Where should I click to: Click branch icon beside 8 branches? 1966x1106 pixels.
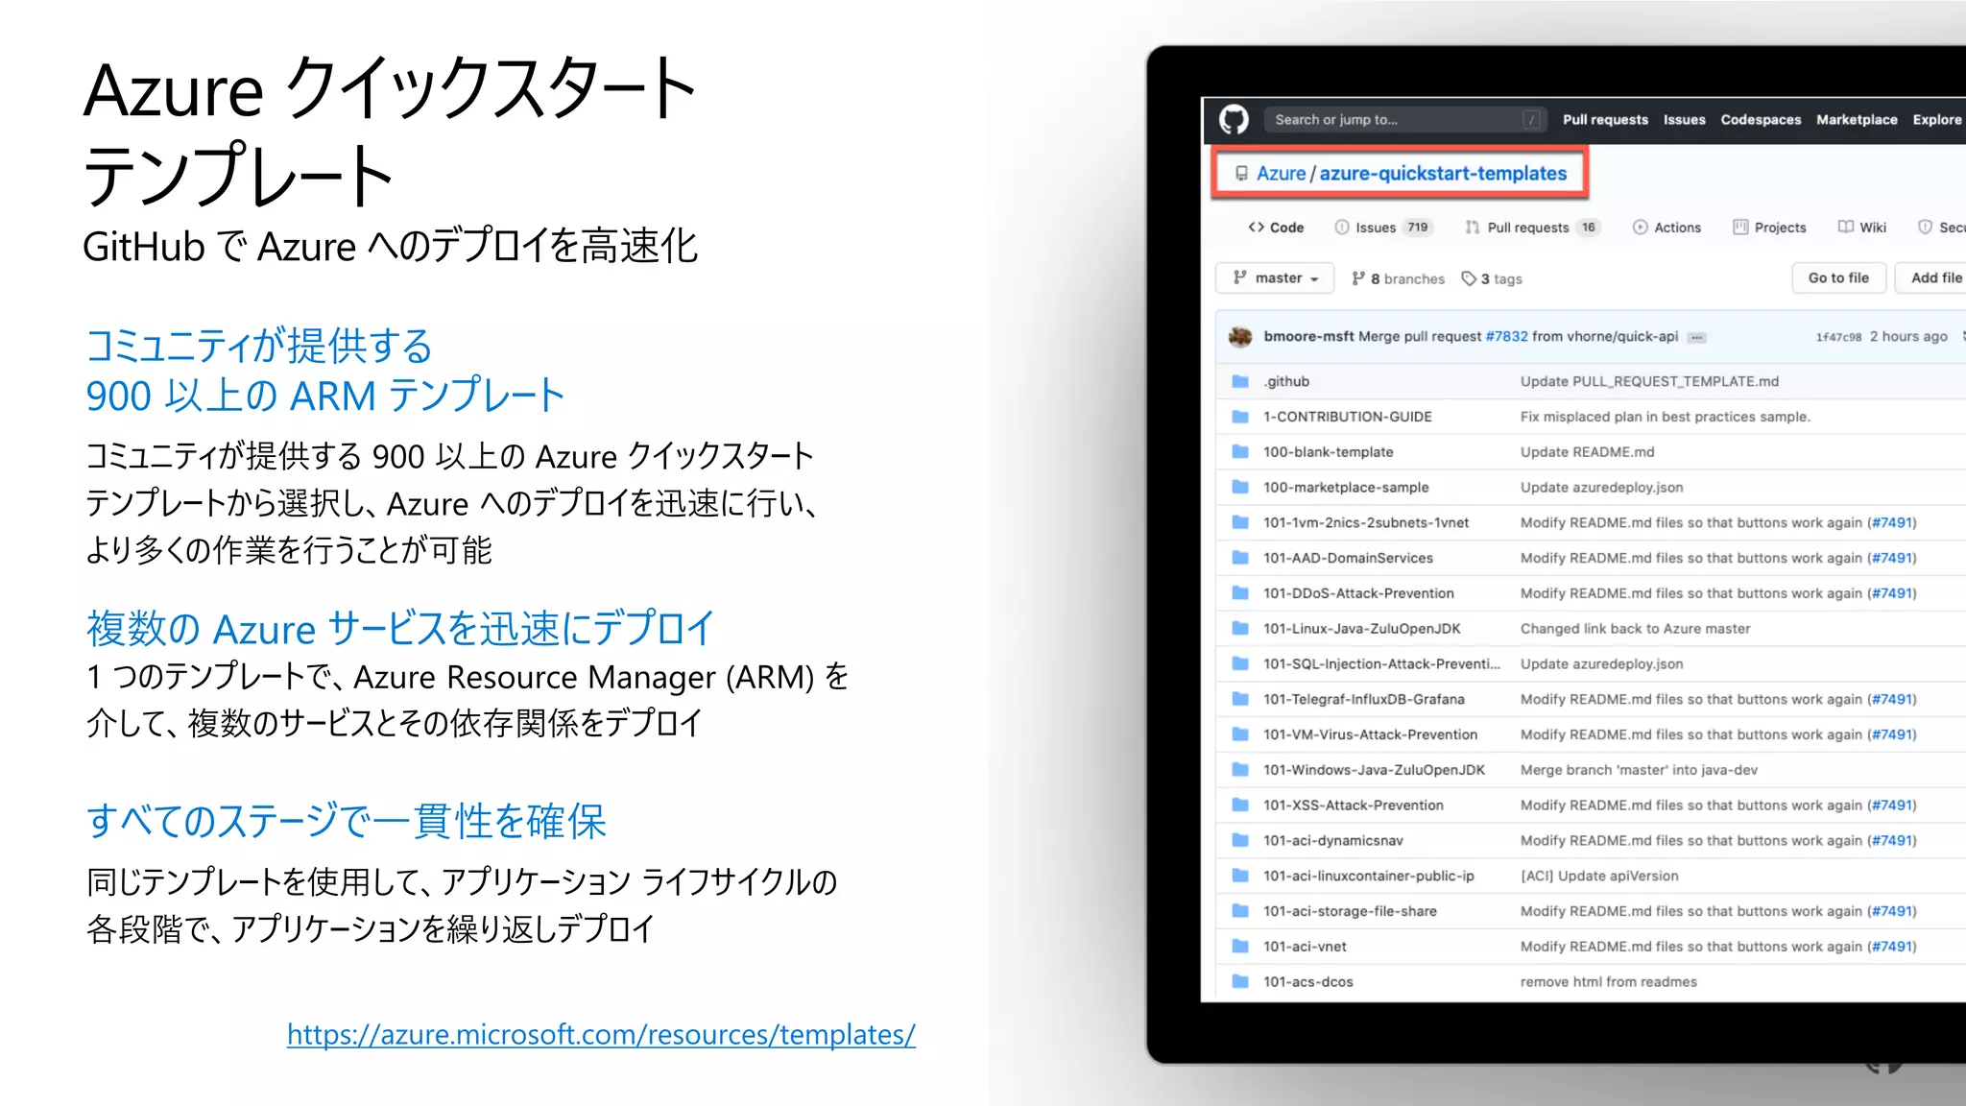click(x=1358, y=278)
